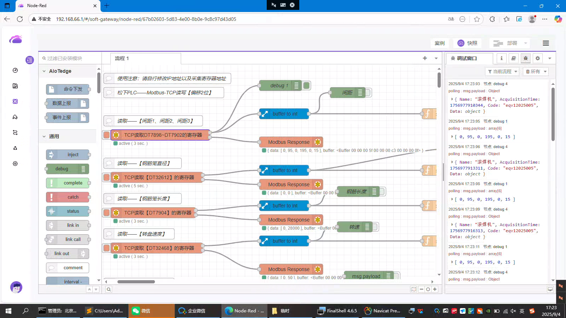This screenshot has width=566, height=318.
Task: Select the complete node in palette
Action: (x=68, y=183)
